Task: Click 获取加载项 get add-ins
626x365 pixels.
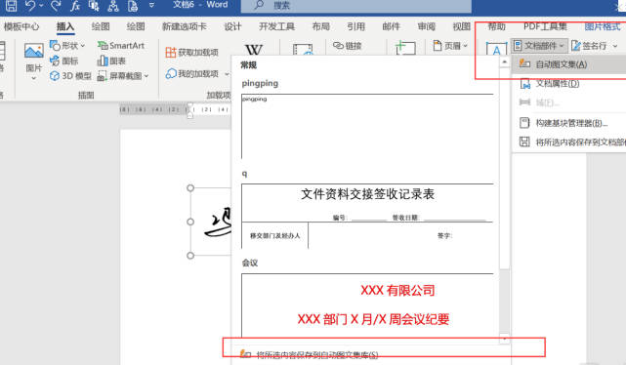Action: click(192, 53)
